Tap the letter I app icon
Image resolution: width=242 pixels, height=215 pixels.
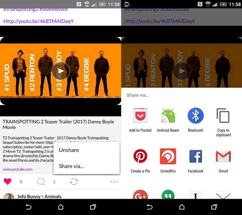pos(196,195)
